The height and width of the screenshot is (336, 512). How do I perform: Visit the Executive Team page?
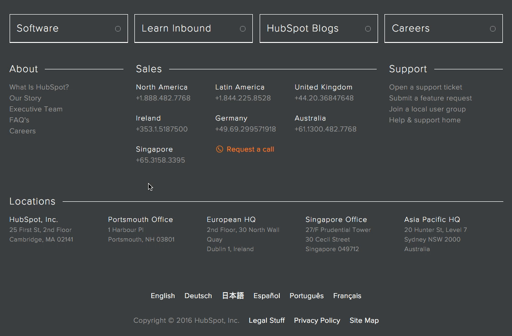36,109
